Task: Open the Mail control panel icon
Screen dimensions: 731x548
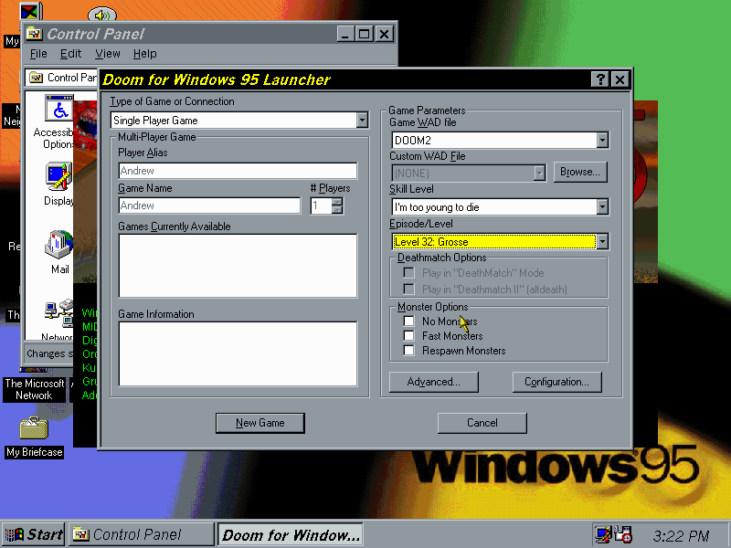Action: pyautogui.click(x=59, y=247)
